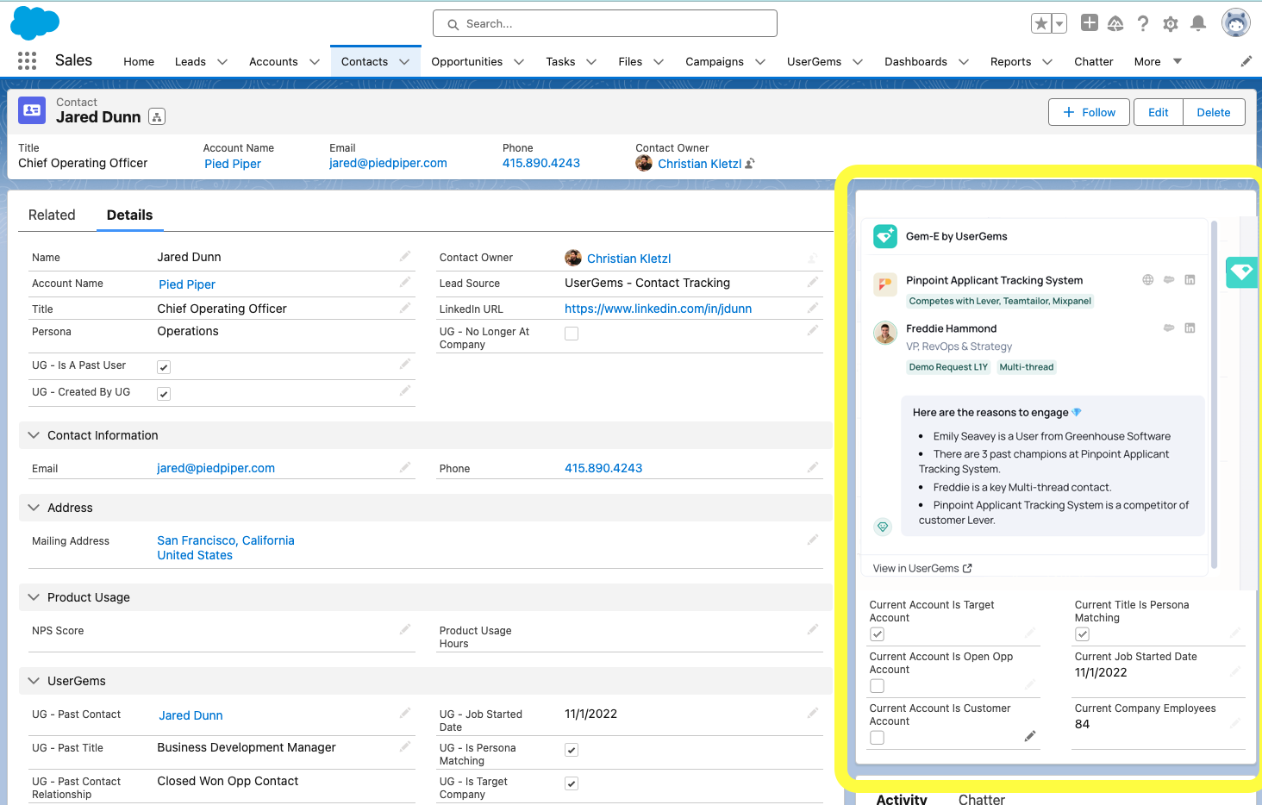Open the Contacts tab dropdown chevron

coord(404,62)
